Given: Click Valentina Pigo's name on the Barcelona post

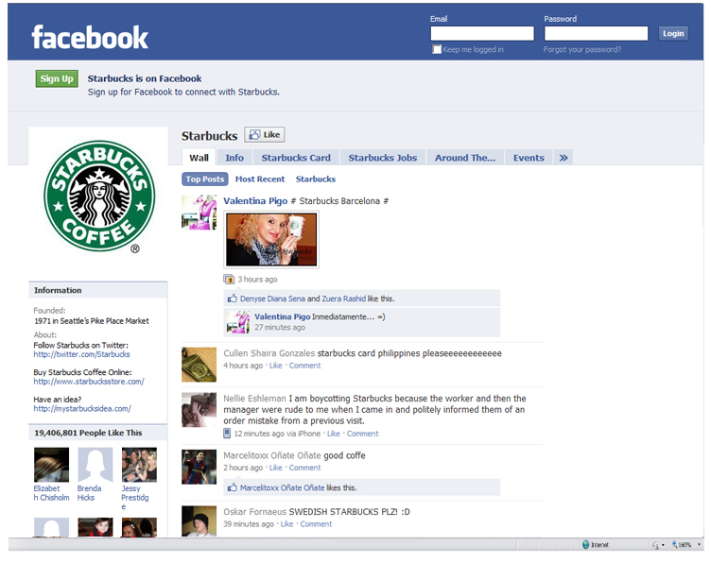Looking at the screenshot, I should pos(255,200).
